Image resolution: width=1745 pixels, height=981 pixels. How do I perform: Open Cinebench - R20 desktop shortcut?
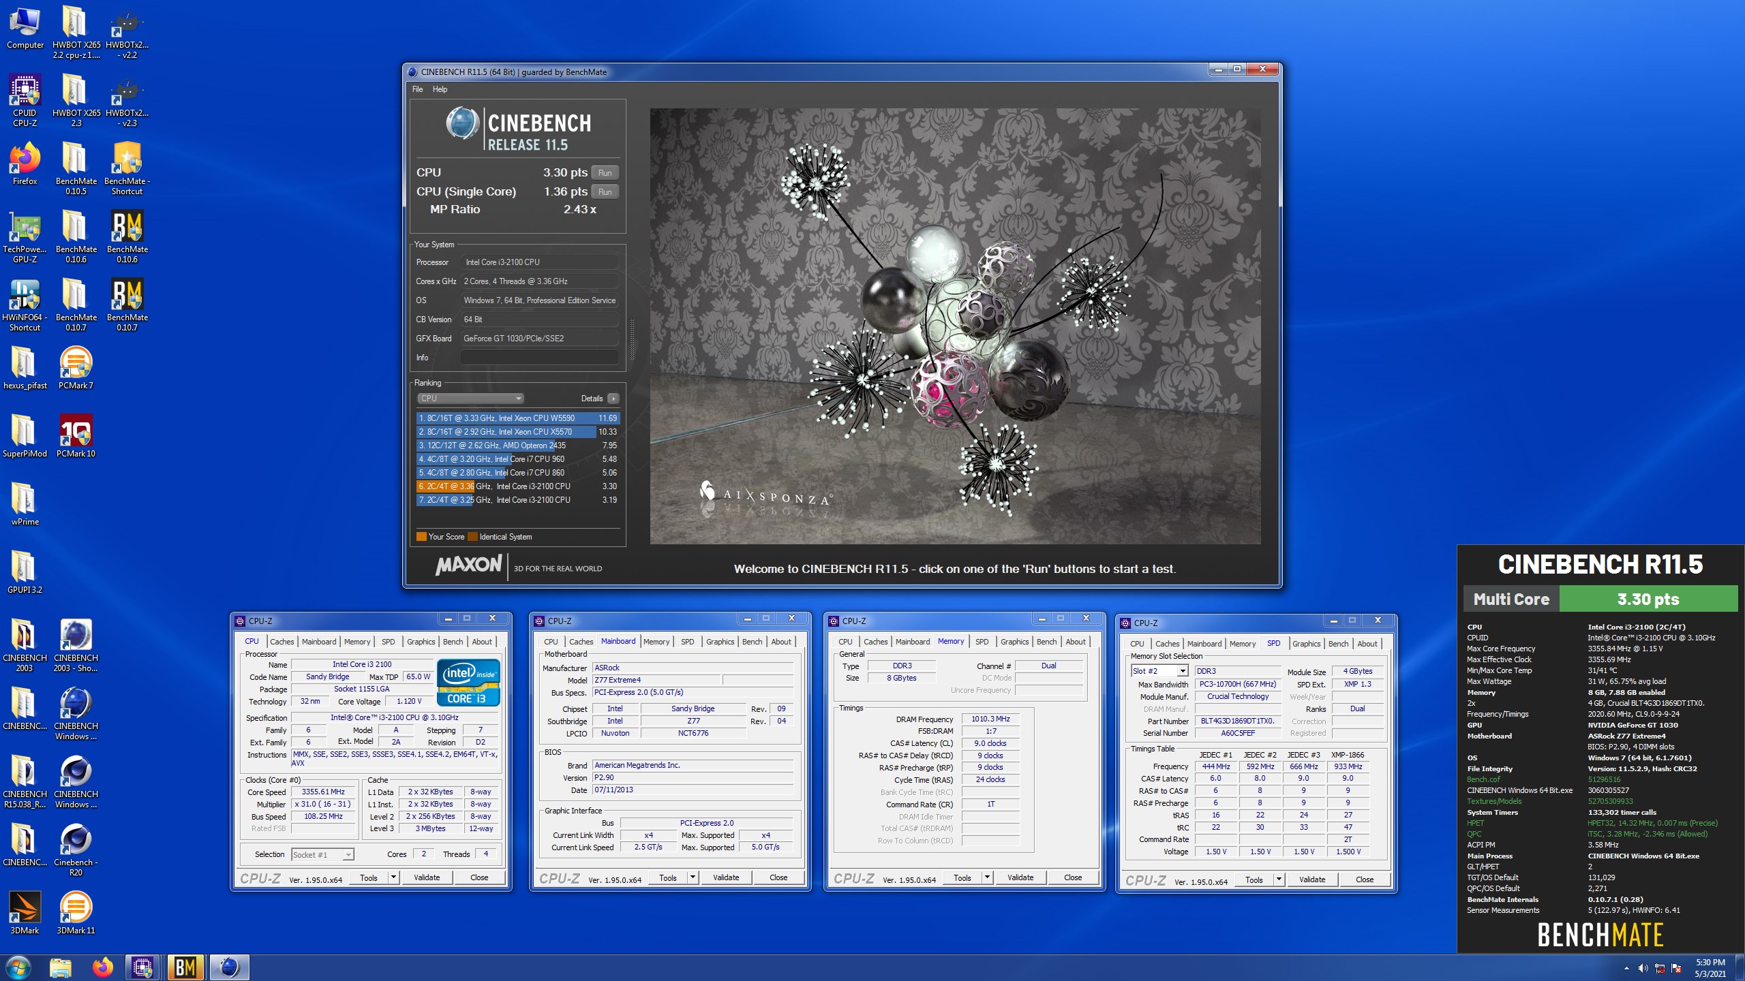[x=76, y=850]
